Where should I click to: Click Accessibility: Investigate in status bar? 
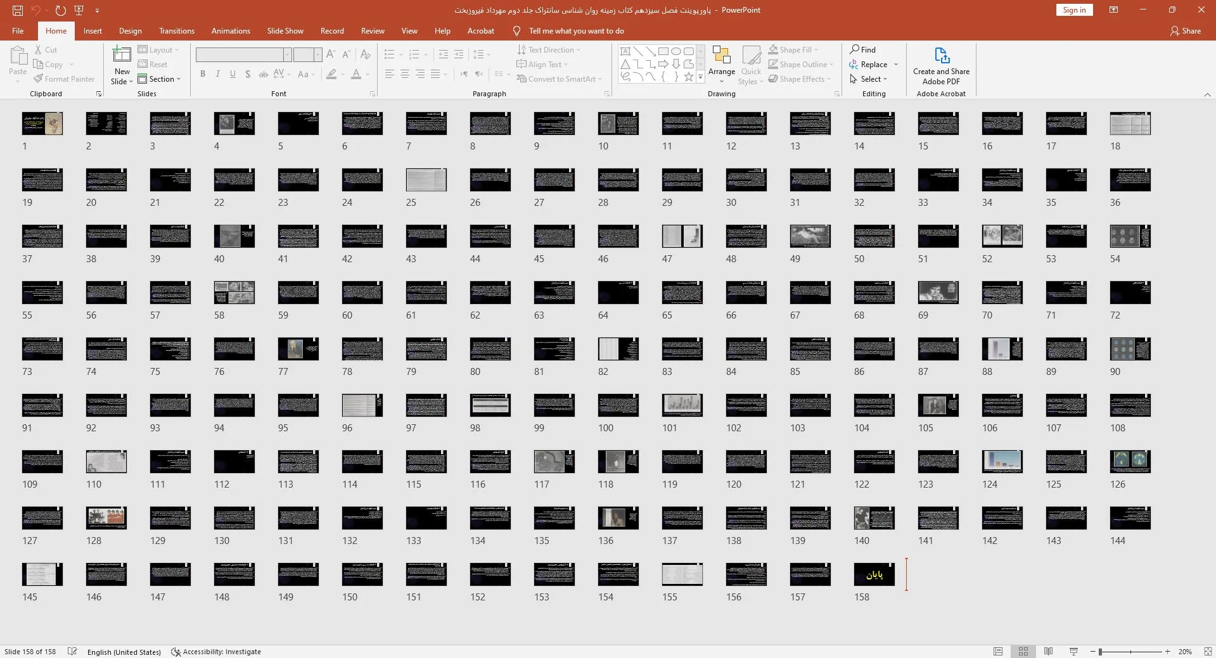(x=216, y=652)
